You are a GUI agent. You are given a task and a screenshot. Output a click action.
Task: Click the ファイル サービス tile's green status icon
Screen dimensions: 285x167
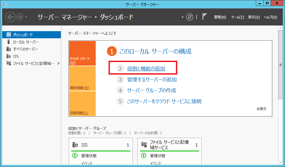coord(144,156)
